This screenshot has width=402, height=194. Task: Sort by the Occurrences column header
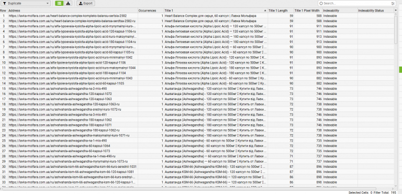151,10
